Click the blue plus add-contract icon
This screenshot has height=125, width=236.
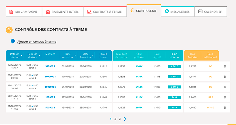coord(13,41)
